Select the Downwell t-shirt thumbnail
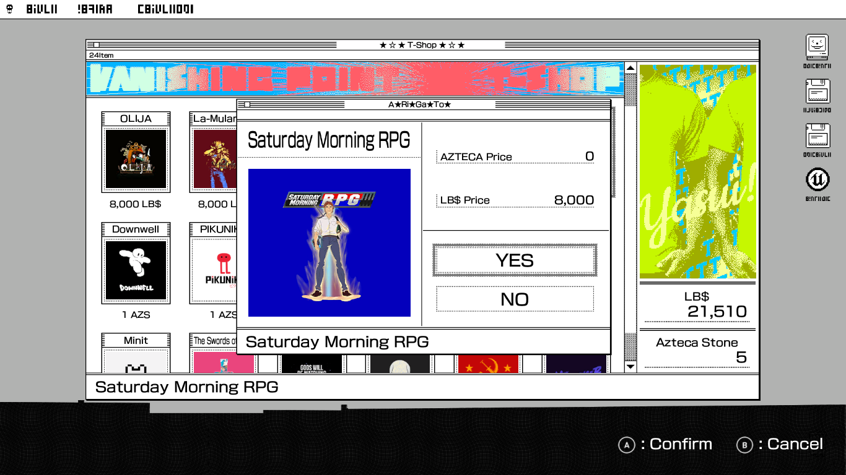 pyautogui.click(x=136, y=270)
